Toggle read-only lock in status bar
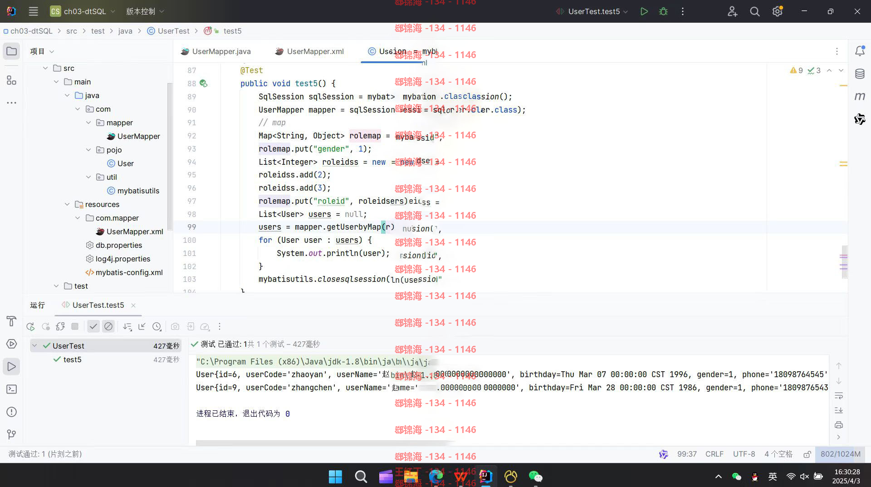The width and height of the screenshot is (871, 487). [x=807, y=454]
